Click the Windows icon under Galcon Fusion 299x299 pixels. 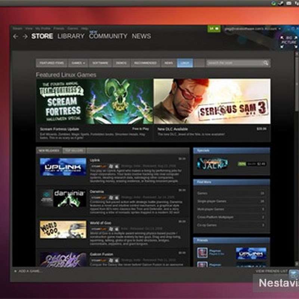pos(111,260)
